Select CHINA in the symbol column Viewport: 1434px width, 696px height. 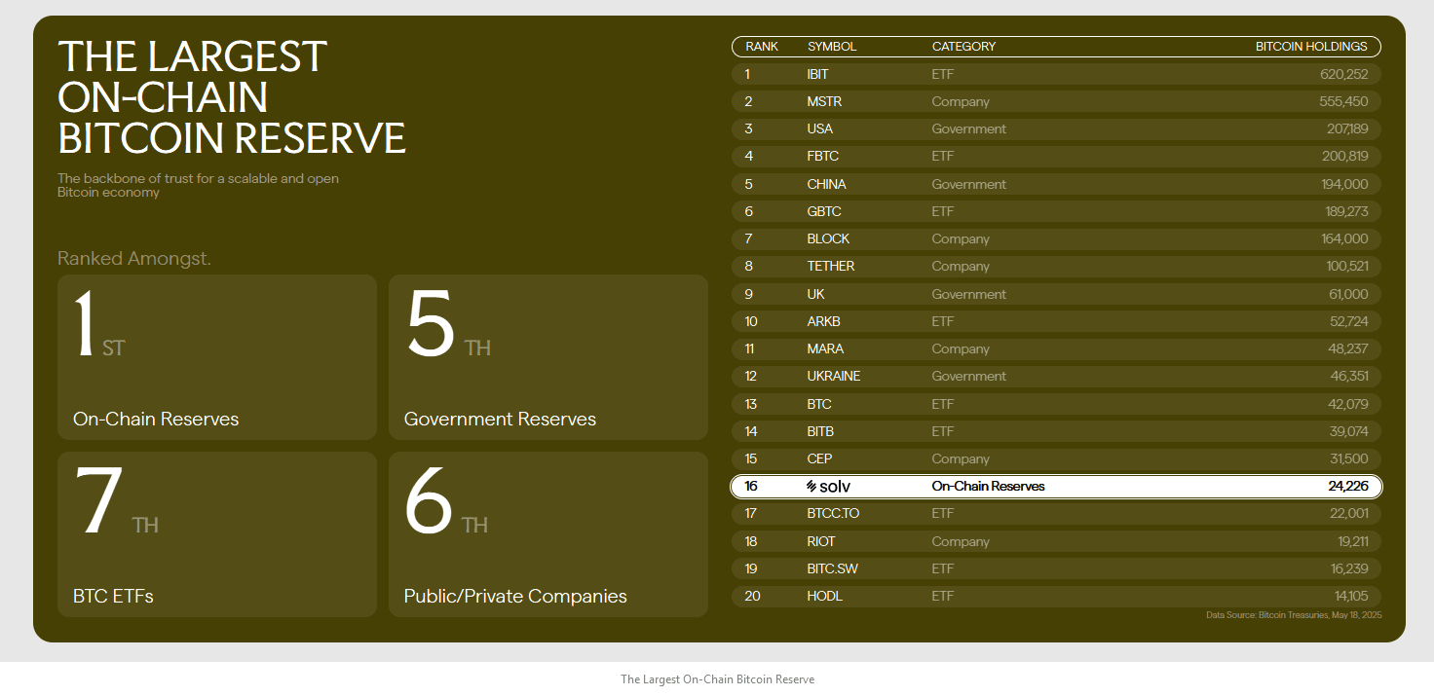tap(827, 184)
